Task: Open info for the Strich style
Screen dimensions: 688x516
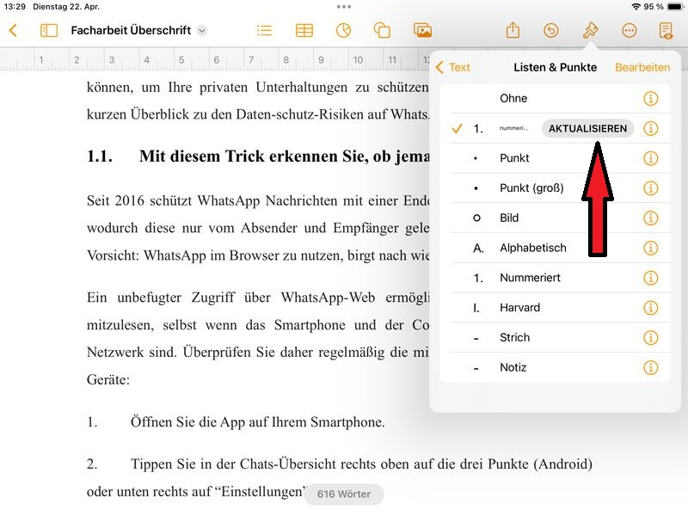Action: pyautogui.click(x=650, y=337)
